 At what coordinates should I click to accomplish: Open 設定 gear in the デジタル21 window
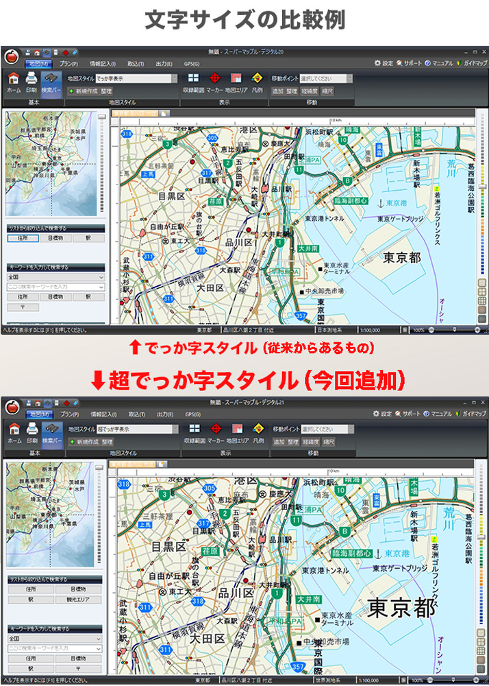pos(382,414)
